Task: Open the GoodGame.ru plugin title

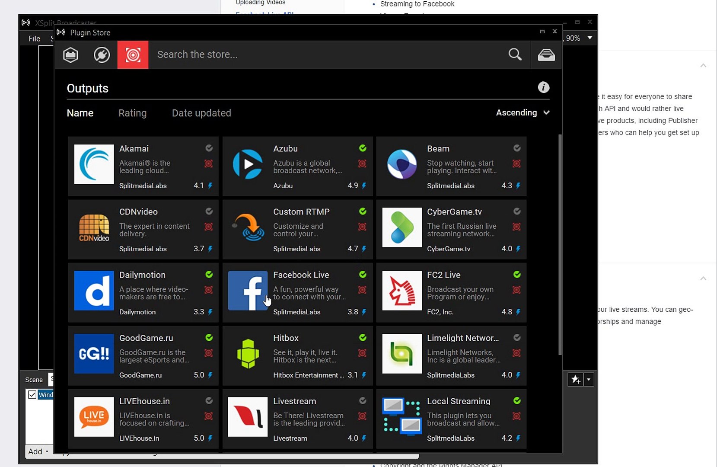Action: [146, 338]
